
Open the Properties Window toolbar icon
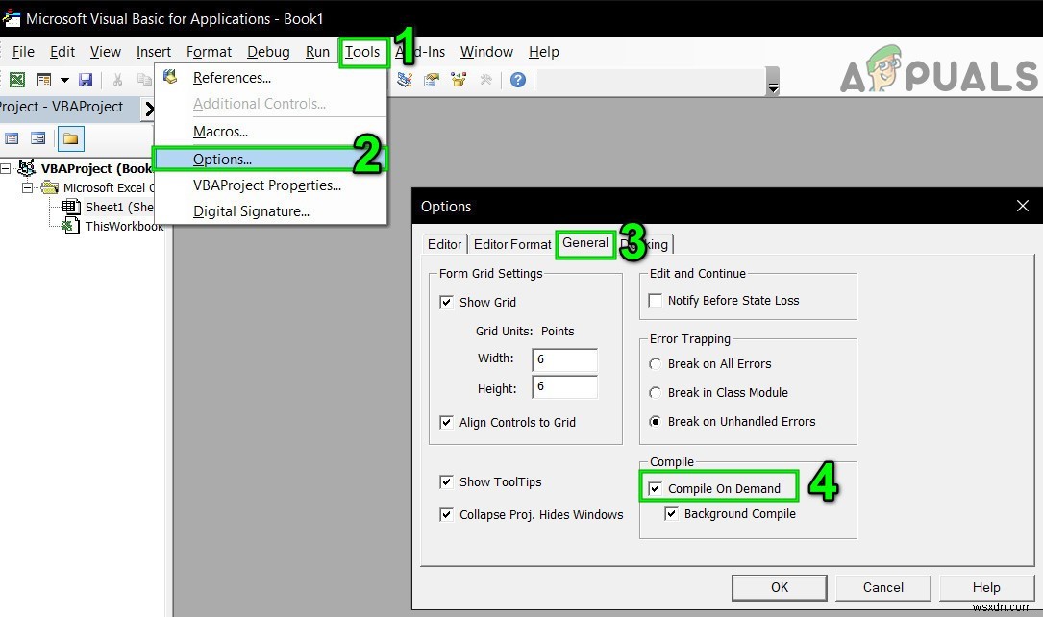pos(432,80)
